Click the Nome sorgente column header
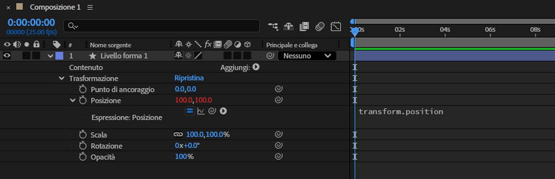Screen dimensions: 555x179 click(x=111, y=45)
